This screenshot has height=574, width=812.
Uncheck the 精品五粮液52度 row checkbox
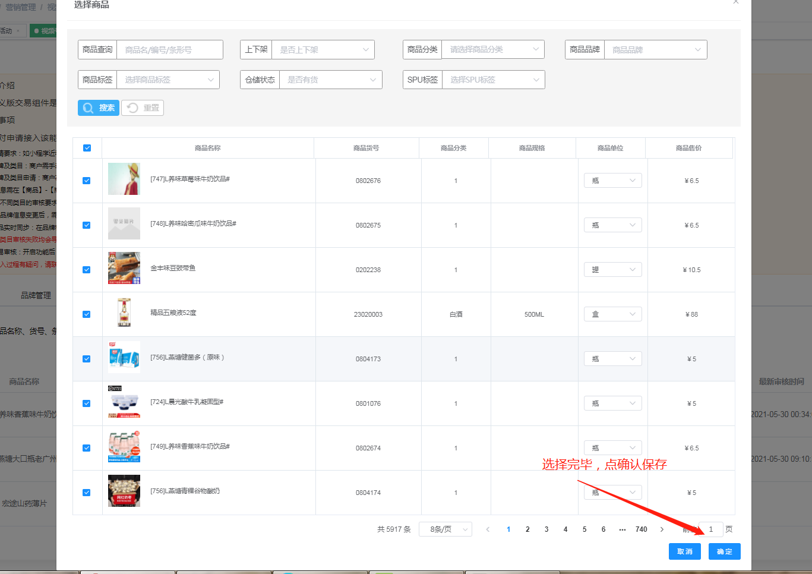(x=87, y=314)
